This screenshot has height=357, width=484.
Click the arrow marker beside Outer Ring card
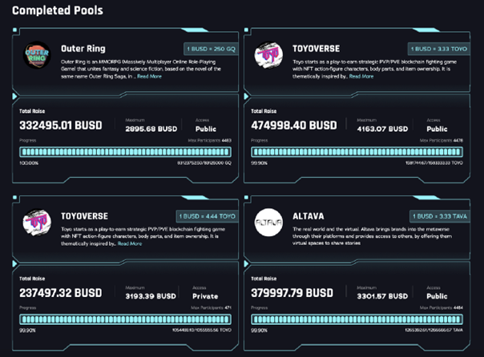click(x=14, y=96)
